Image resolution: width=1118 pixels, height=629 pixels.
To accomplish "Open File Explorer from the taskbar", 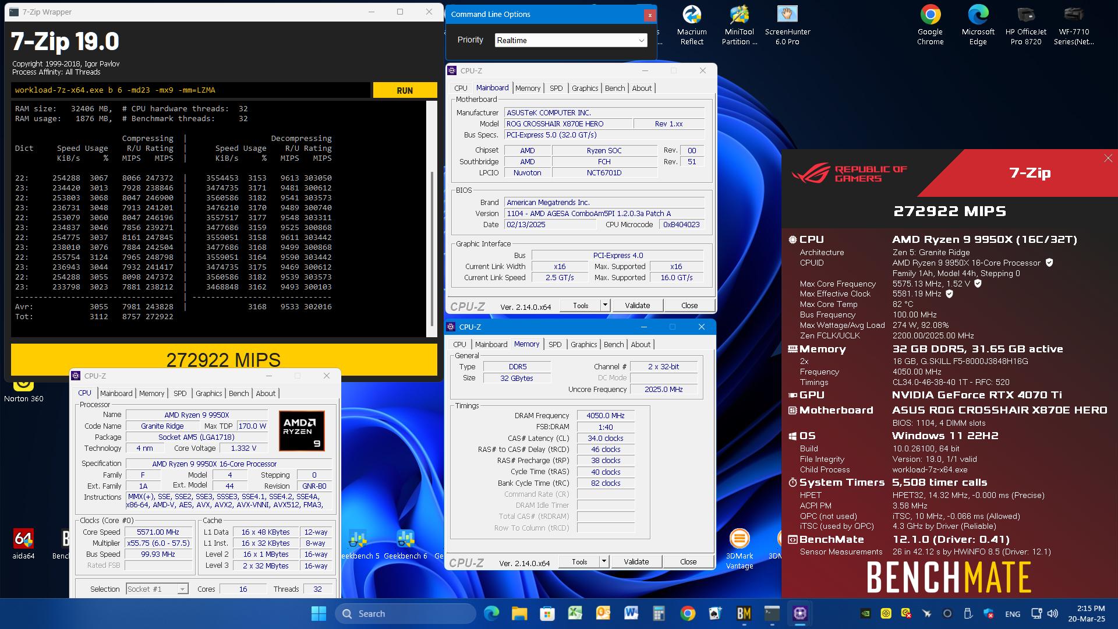I will 519,613.
